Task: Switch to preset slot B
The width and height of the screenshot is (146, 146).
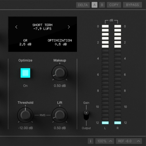Action: click(102, 5)
